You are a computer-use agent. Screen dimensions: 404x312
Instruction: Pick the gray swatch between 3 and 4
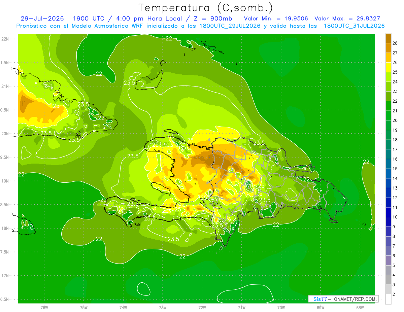(x=388, y=280)
